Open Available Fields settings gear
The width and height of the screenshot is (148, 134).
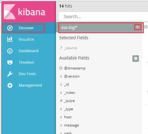(x=136, y=59)
